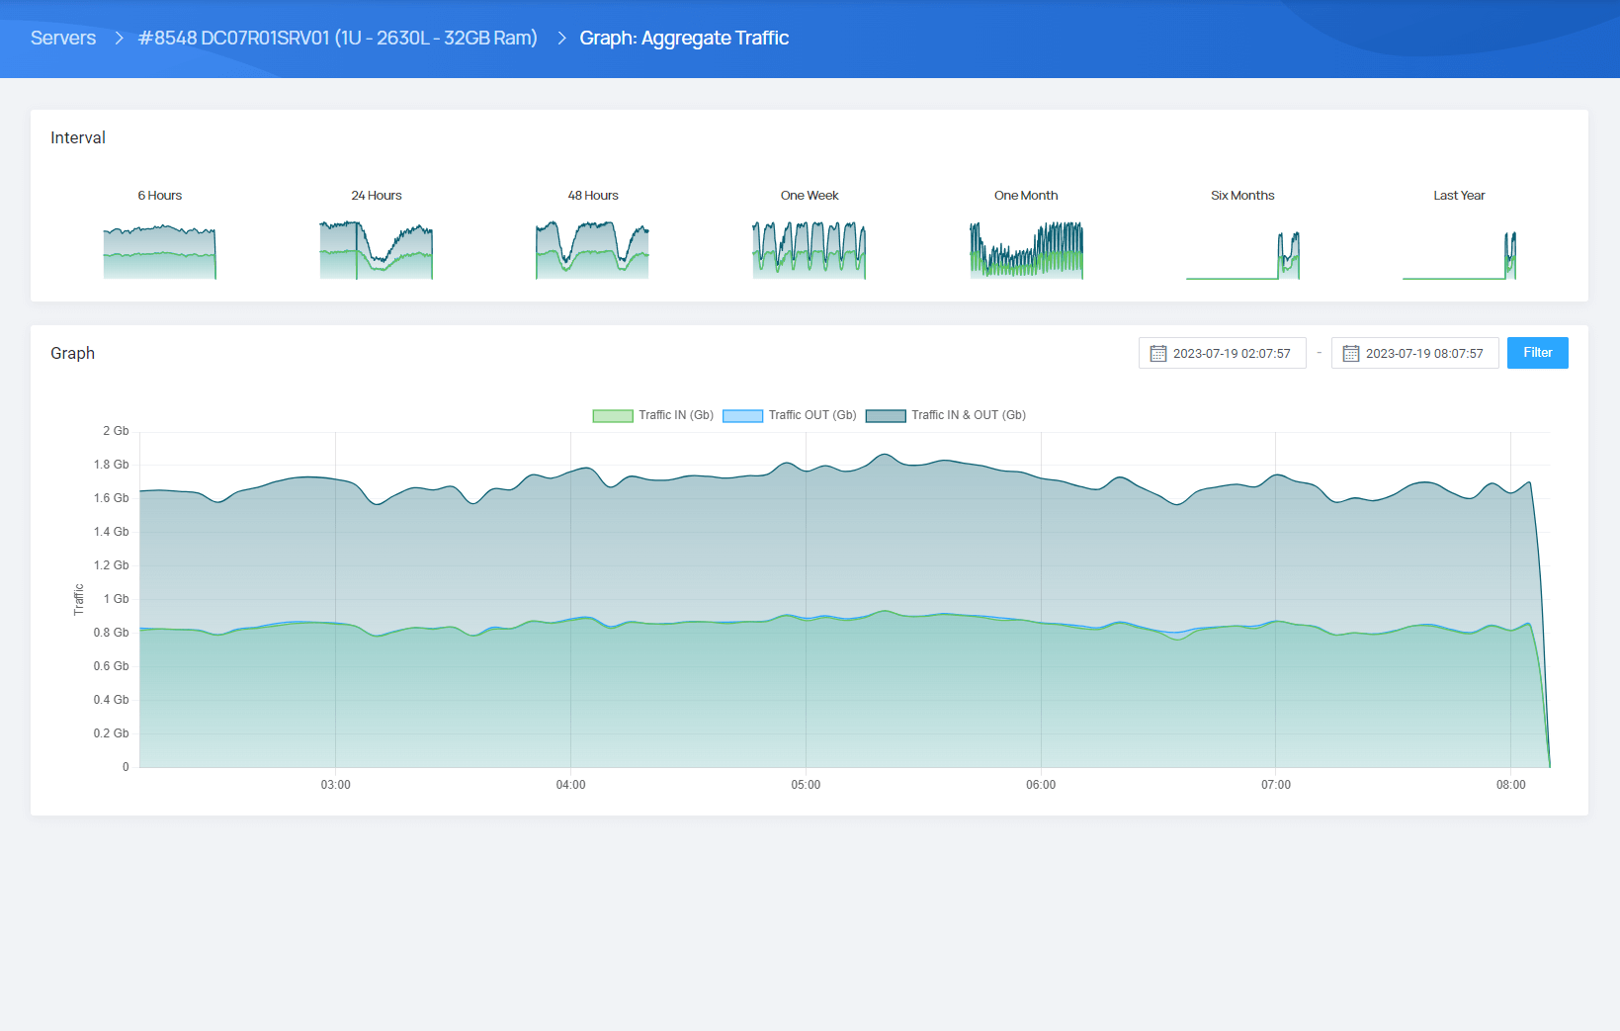Click the breadcrumb chevron after Servers

119,38
